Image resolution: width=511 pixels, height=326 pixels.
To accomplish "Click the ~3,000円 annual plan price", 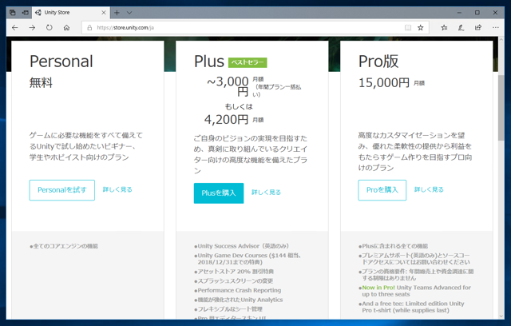I will 228,86.
